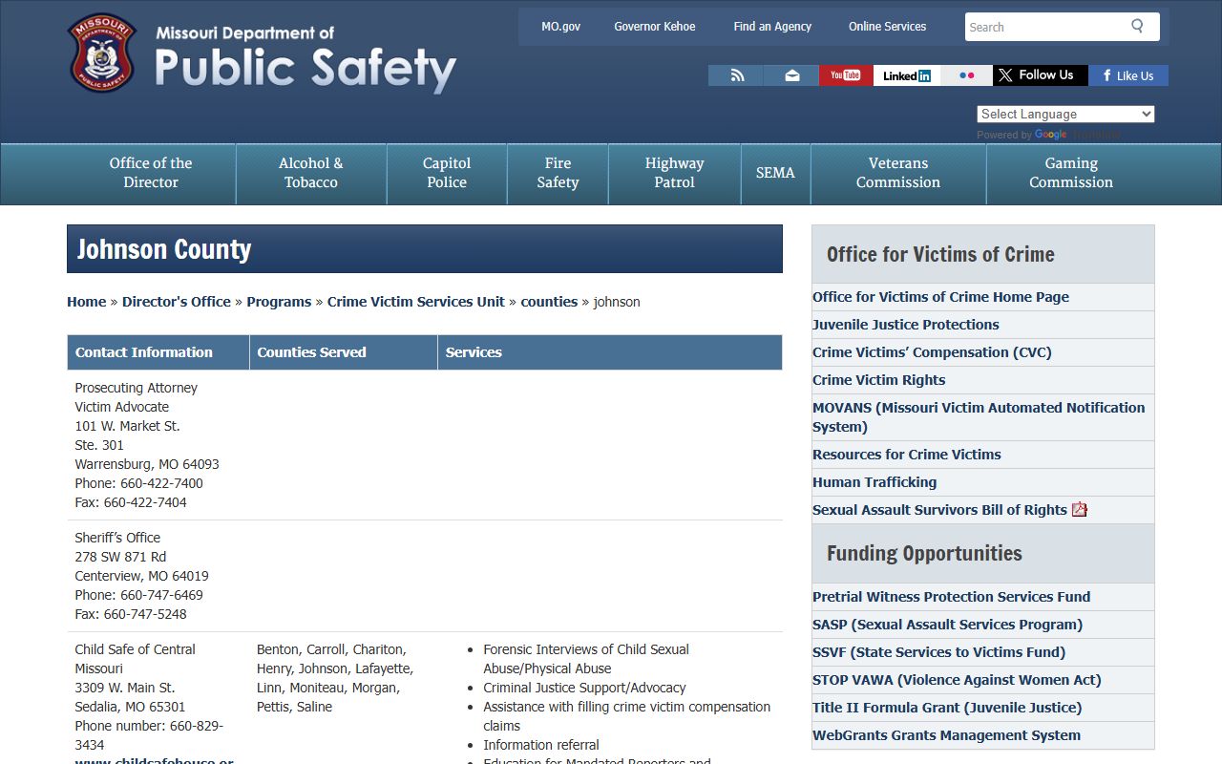Open Governor Kehoe link
The image size is (1222, 764).
click(655, 27)
